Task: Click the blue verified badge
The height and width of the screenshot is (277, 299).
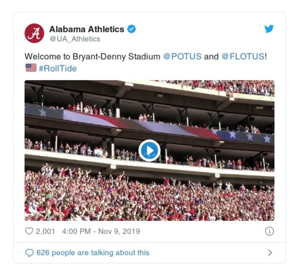Action: pyautogui.click(x=131, y=29)
